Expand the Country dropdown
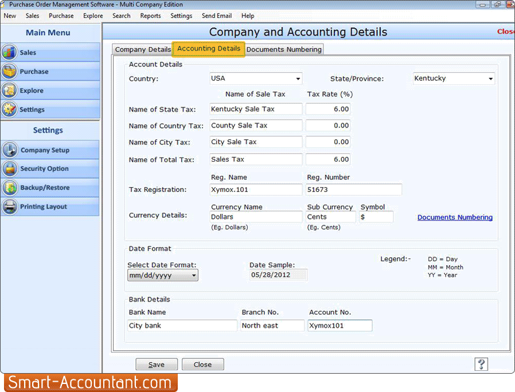The image size is (515, 392). click(x=298, y=79)
